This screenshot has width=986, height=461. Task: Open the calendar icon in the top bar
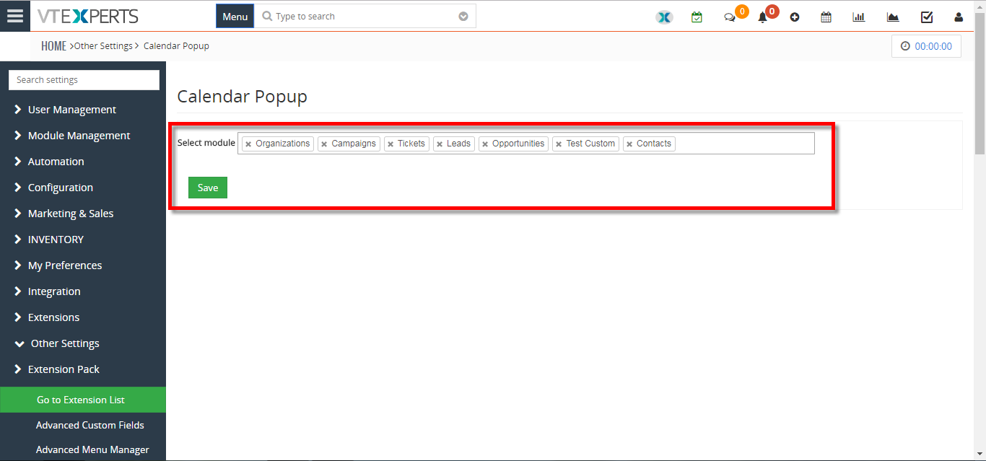826,17
